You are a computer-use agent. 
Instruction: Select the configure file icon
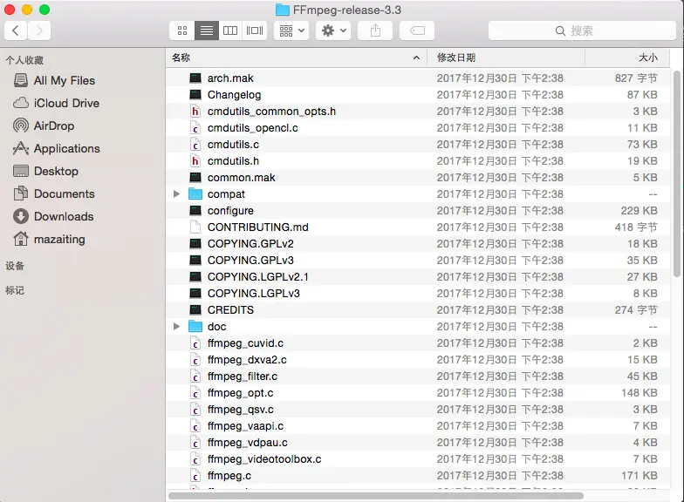coord(195,211)
